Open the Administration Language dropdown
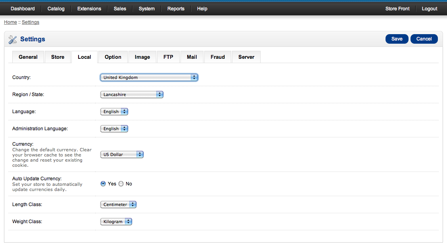 pyautogui.click(x=114, y=128)
